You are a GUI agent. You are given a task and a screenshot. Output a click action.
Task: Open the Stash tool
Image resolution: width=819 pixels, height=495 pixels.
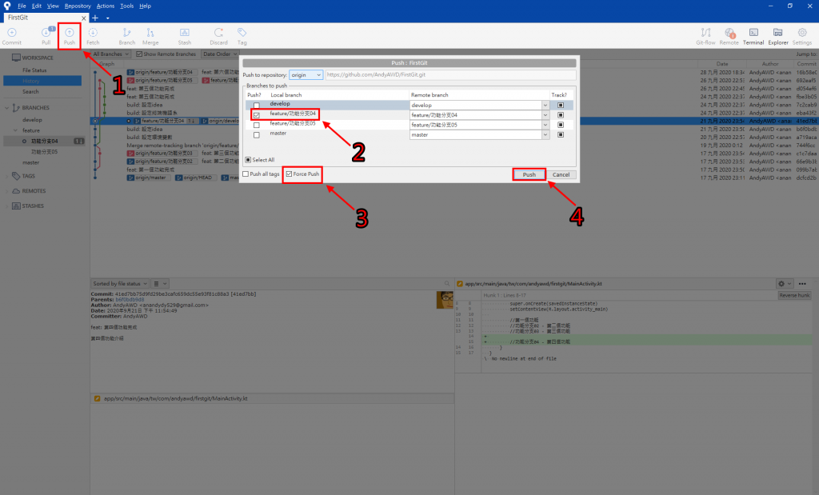(x=185, y=36)
